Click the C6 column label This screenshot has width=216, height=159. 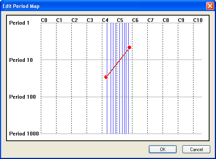[135, 20]
